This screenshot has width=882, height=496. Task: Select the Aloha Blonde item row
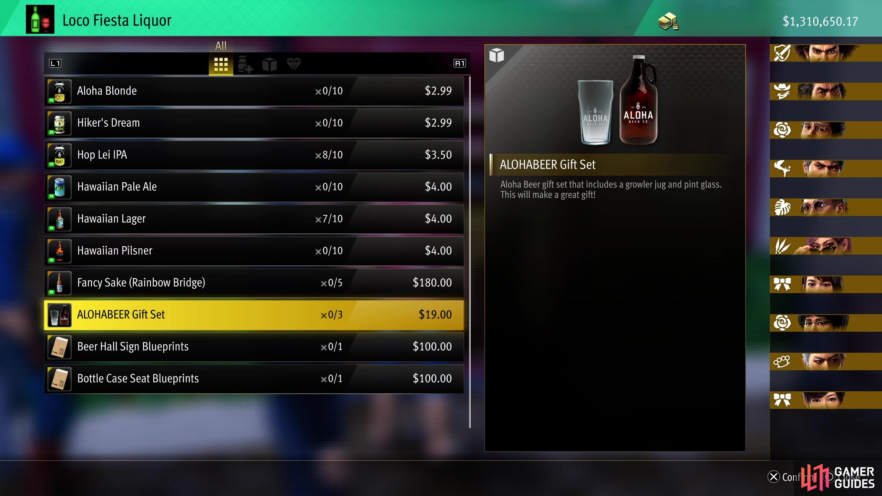click(254, 91)
